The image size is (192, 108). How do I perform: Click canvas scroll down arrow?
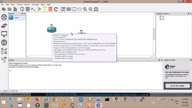(154, 54)
